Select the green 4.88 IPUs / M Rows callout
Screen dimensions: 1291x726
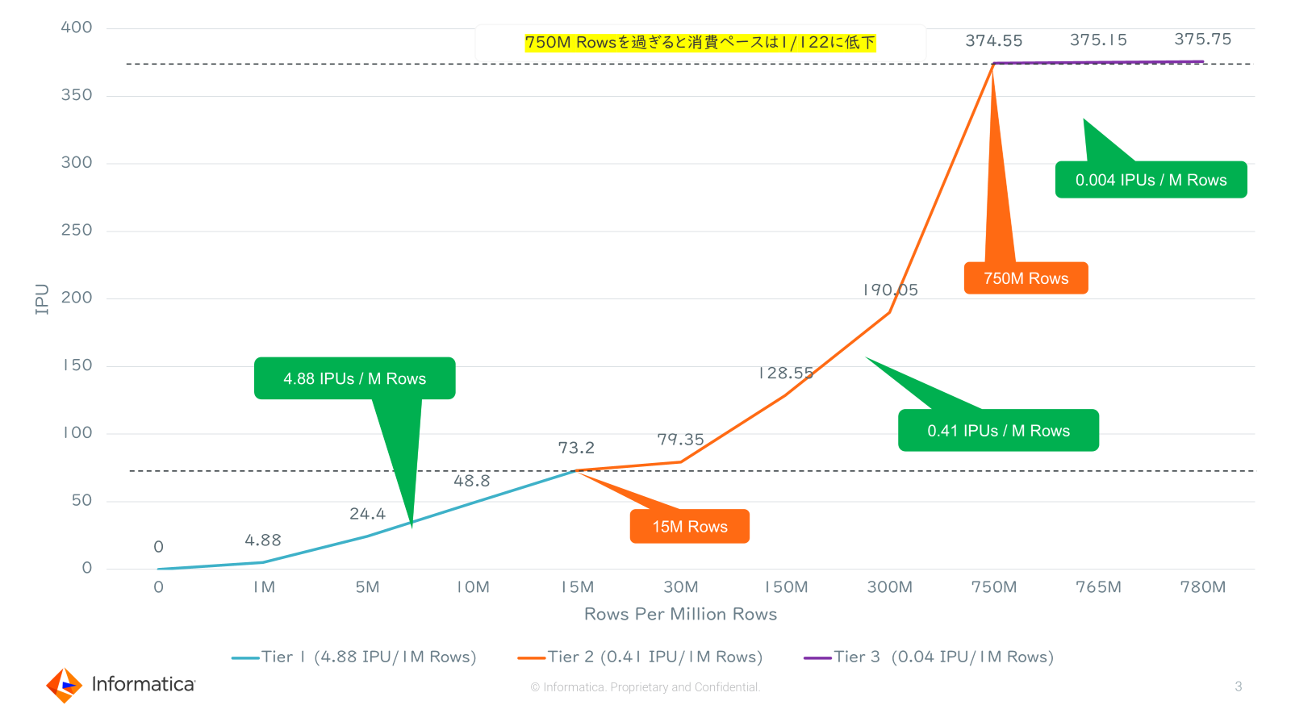click(354, 378)
